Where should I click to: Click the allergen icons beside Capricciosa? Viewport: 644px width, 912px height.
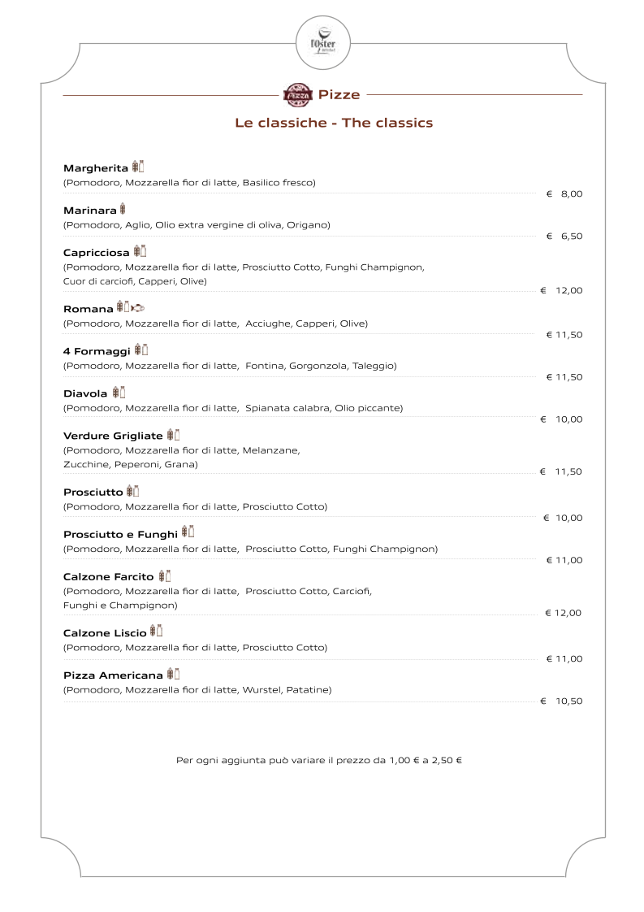(140, 251)
